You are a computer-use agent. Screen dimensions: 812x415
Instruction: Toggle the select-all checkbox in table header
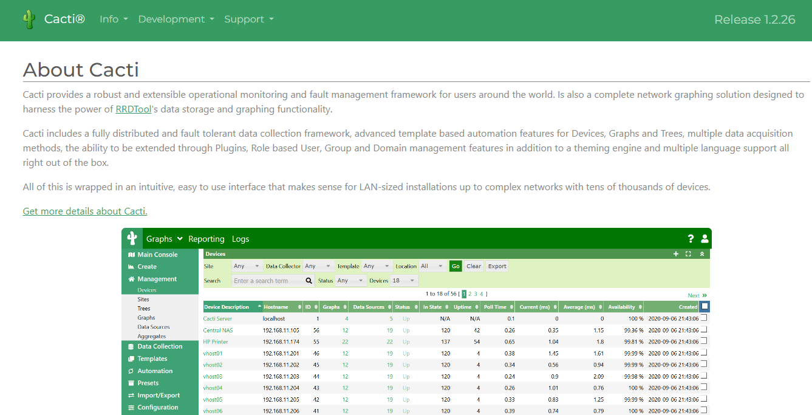pyautogui.click(x=705, y=307)
